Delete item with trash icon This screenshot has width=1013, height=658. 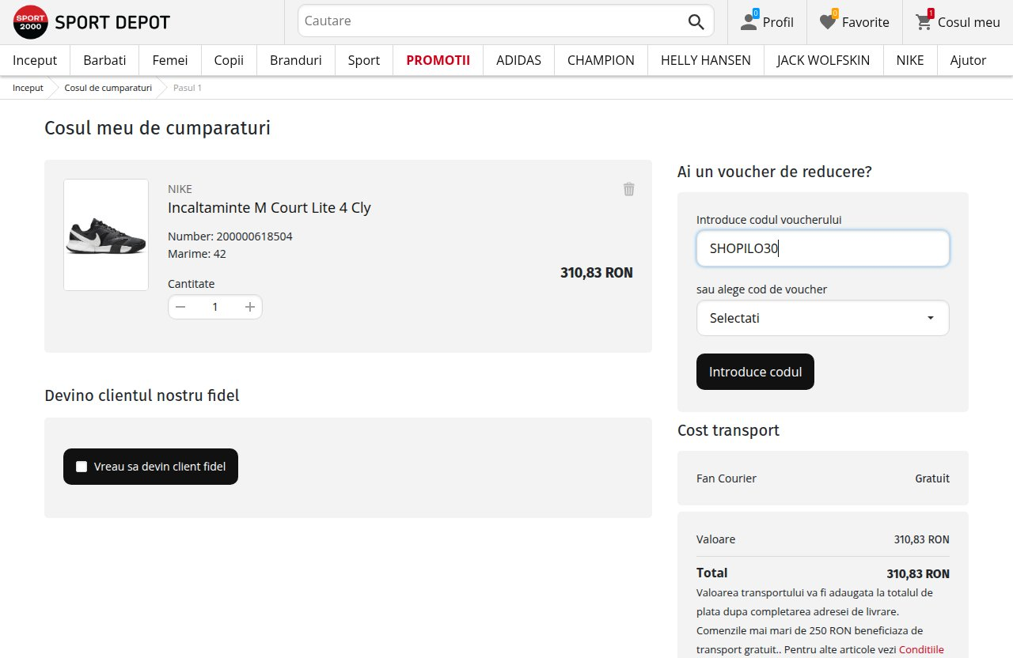point(629,189)
